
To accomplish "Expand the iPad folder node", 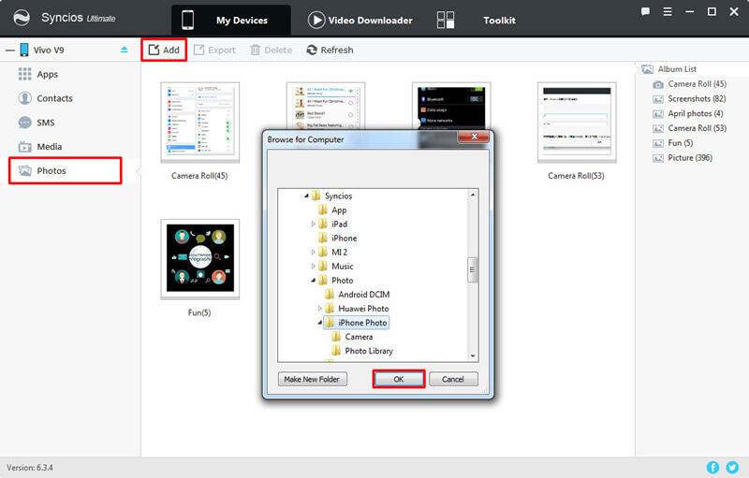I will tap(314, 225).
